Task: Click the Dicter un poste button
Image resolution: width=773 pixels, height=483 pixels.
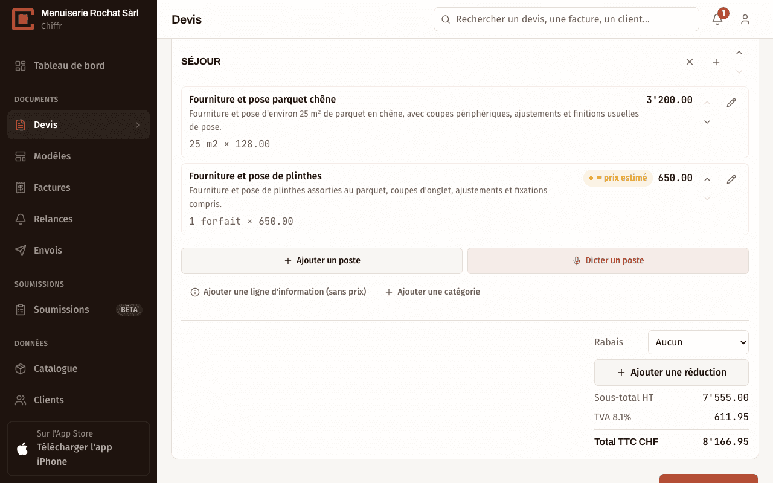Action: [x=608, y=261]
